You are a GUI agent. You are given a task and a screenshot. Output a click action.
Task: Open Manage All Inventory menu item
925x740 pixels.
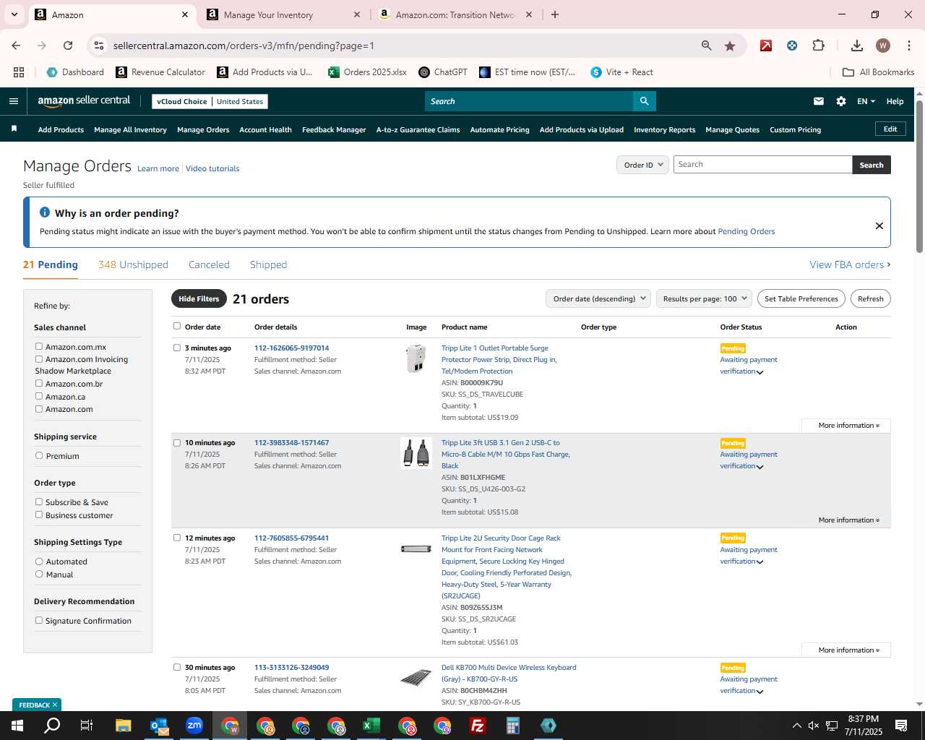click(x=130, y=130)
